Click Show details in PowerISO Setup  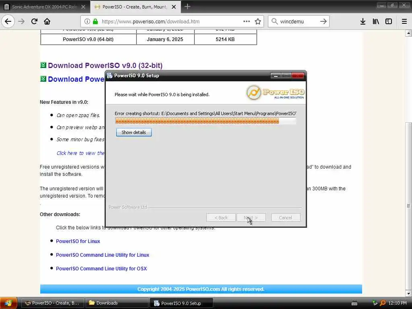click(134, 132)
